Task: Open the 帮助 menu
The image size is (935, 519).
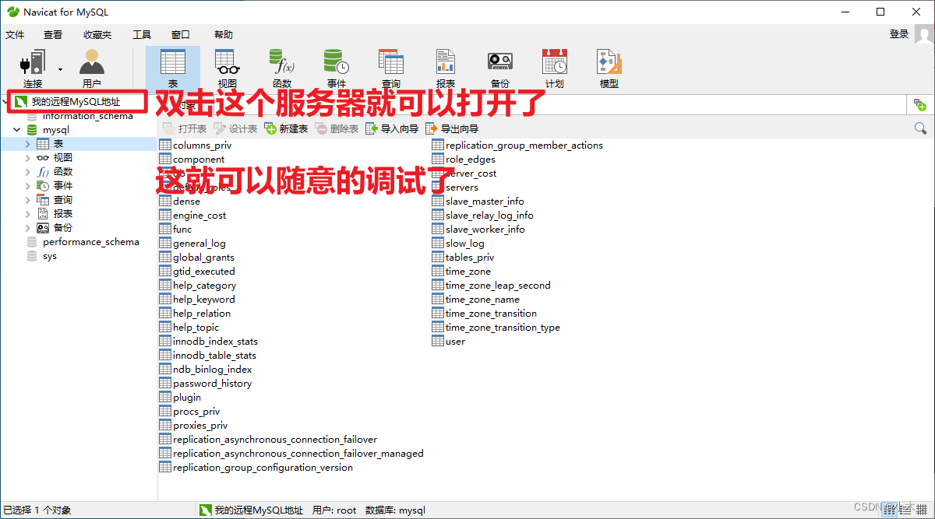Action: pos(224,34)
